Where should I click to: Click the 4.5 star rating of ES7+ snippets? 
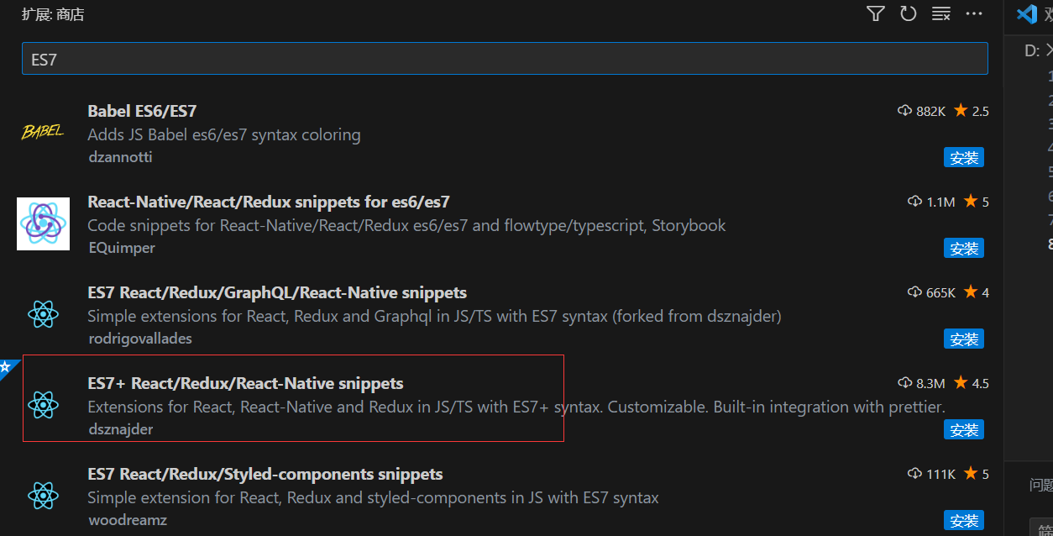pos(972,383)
